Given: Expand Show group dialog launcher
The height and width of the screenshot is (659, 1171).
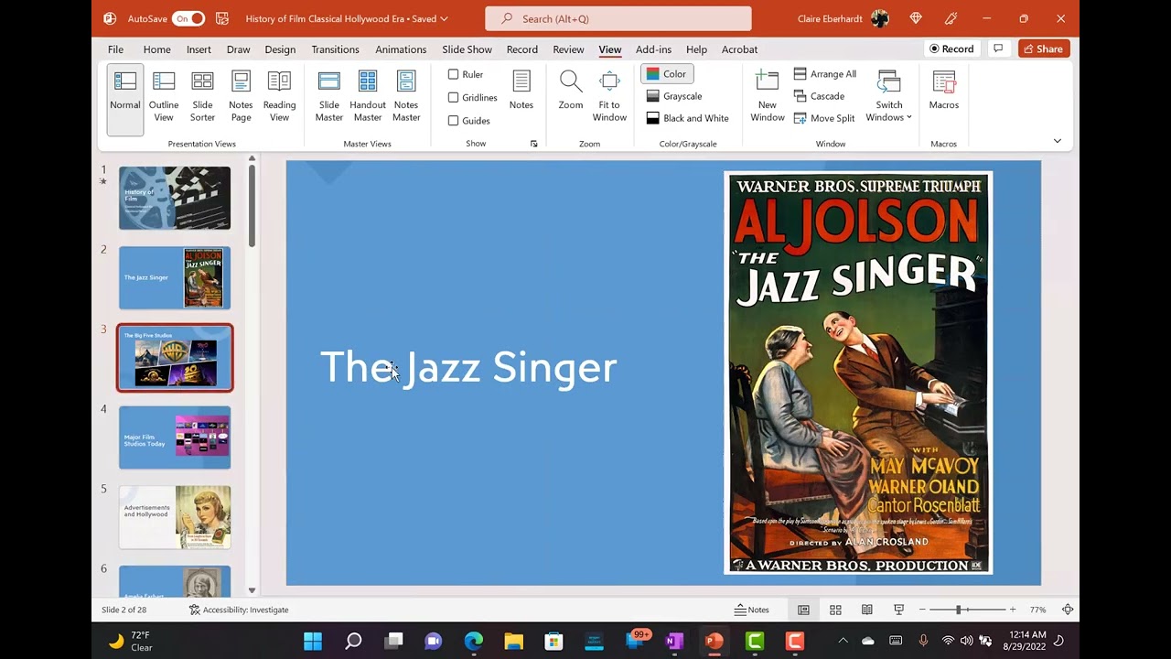Looking at the screenshot, I should [x=533, y=144].
